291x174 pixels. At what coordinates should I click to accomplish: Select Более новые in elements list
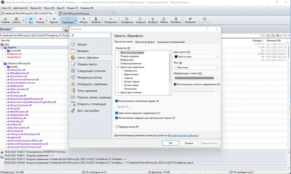(131, 85)
